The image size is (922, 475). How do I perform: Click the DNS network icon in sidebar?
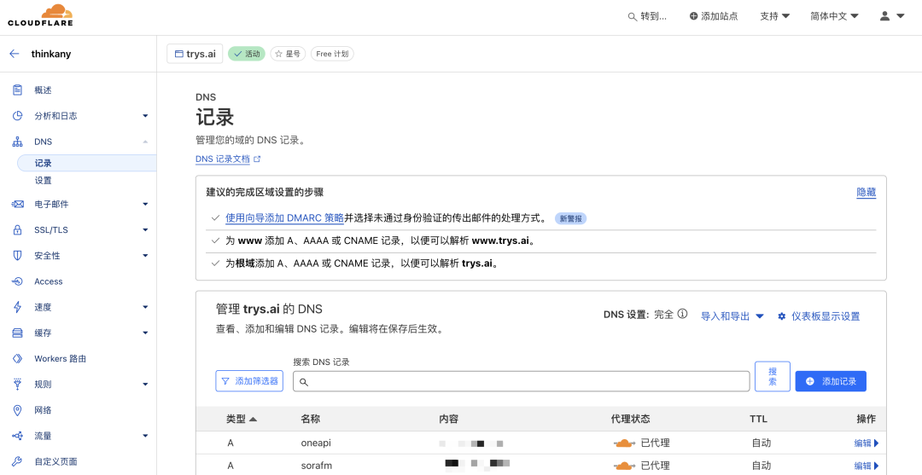point(17,142)
